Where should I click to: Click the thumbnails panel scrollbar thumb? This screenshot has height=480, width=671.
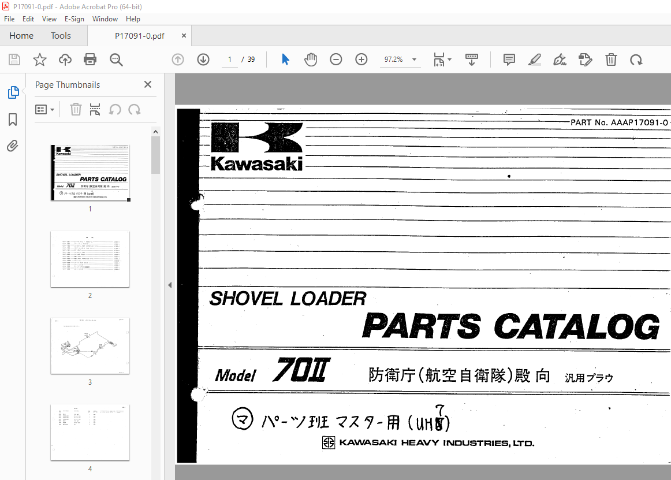[x=155, y=155]
